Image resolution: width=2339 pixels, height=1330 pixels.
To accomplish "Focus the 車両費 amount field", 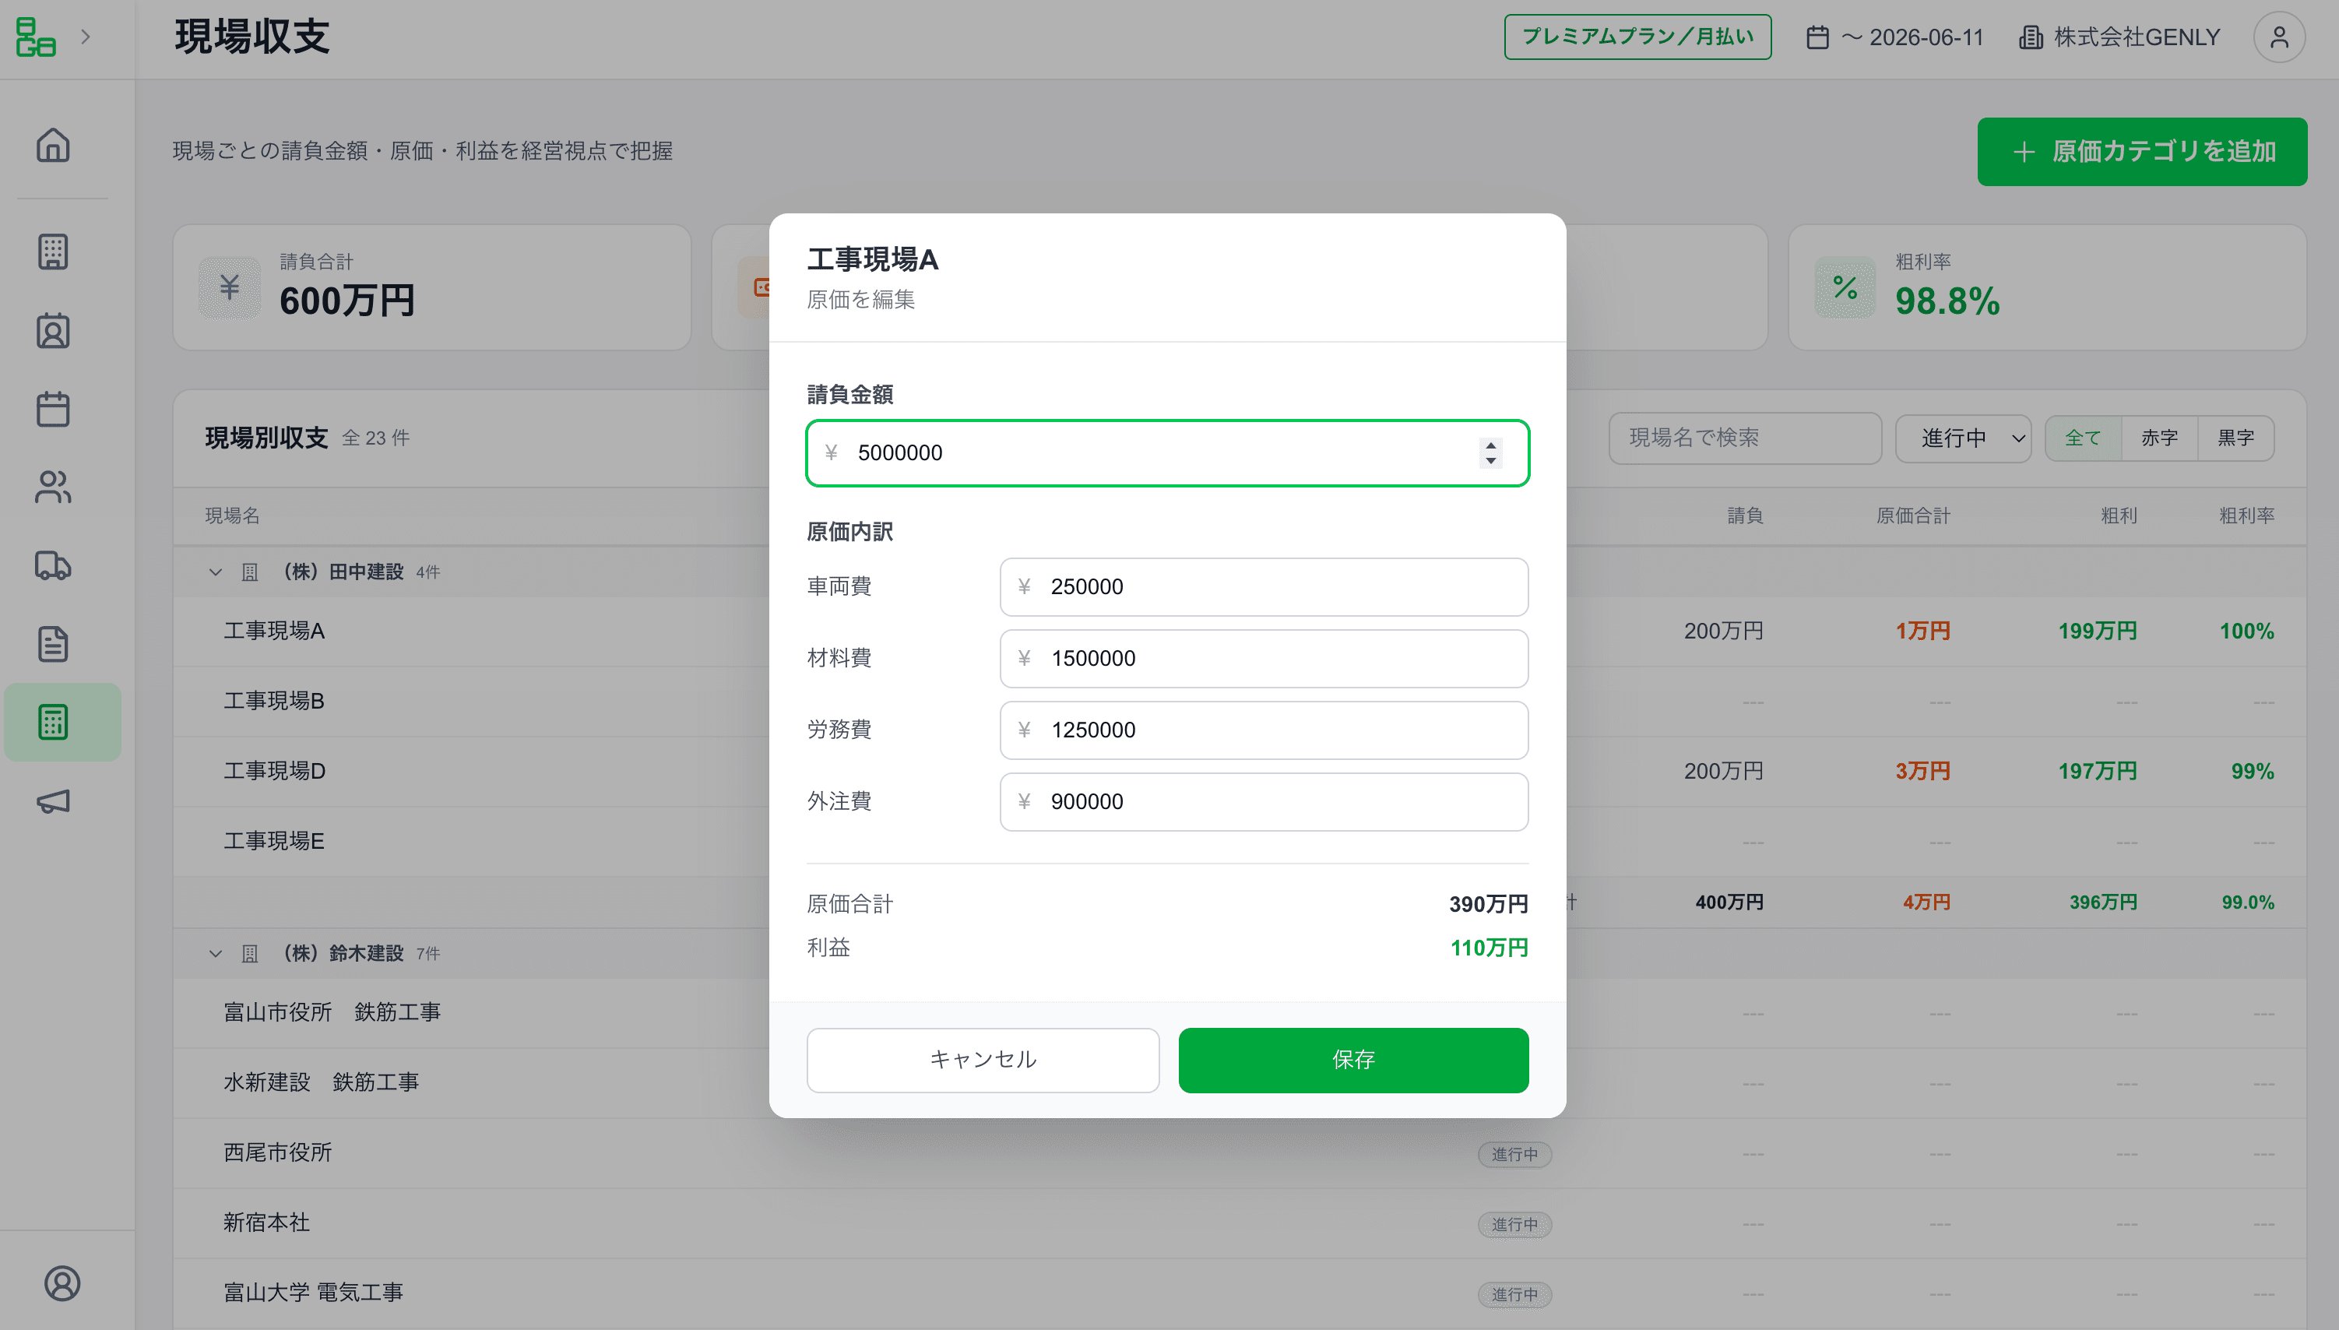I will point(1263,586).
